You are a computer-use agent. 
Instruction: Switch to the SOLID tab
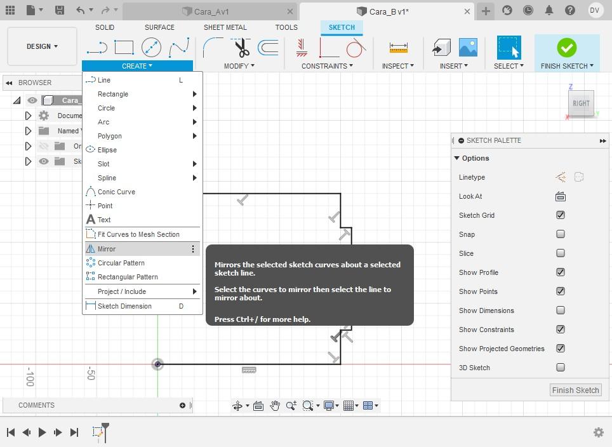click(x=105, y=27)
